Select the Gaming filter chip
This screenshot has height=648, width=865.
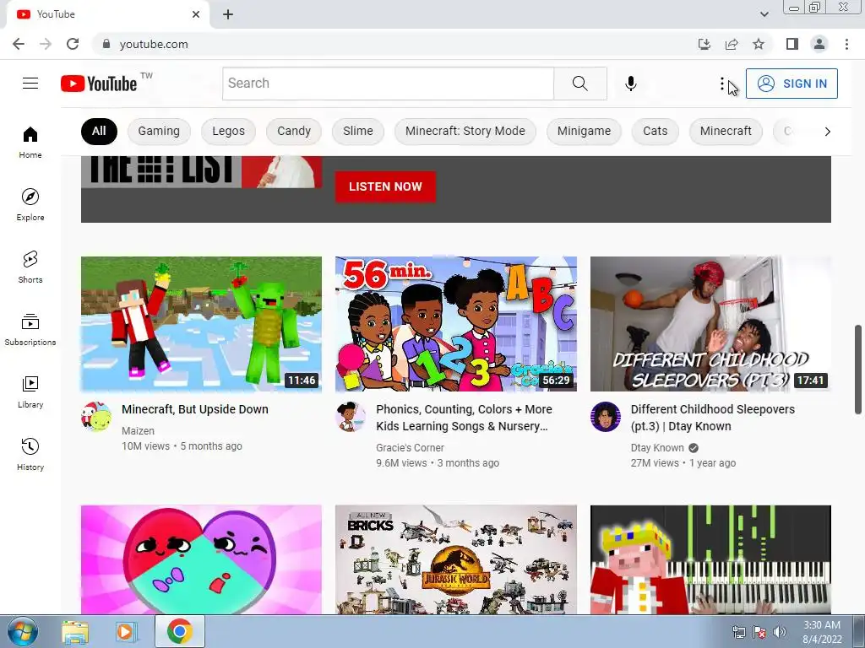pos(159,131)
